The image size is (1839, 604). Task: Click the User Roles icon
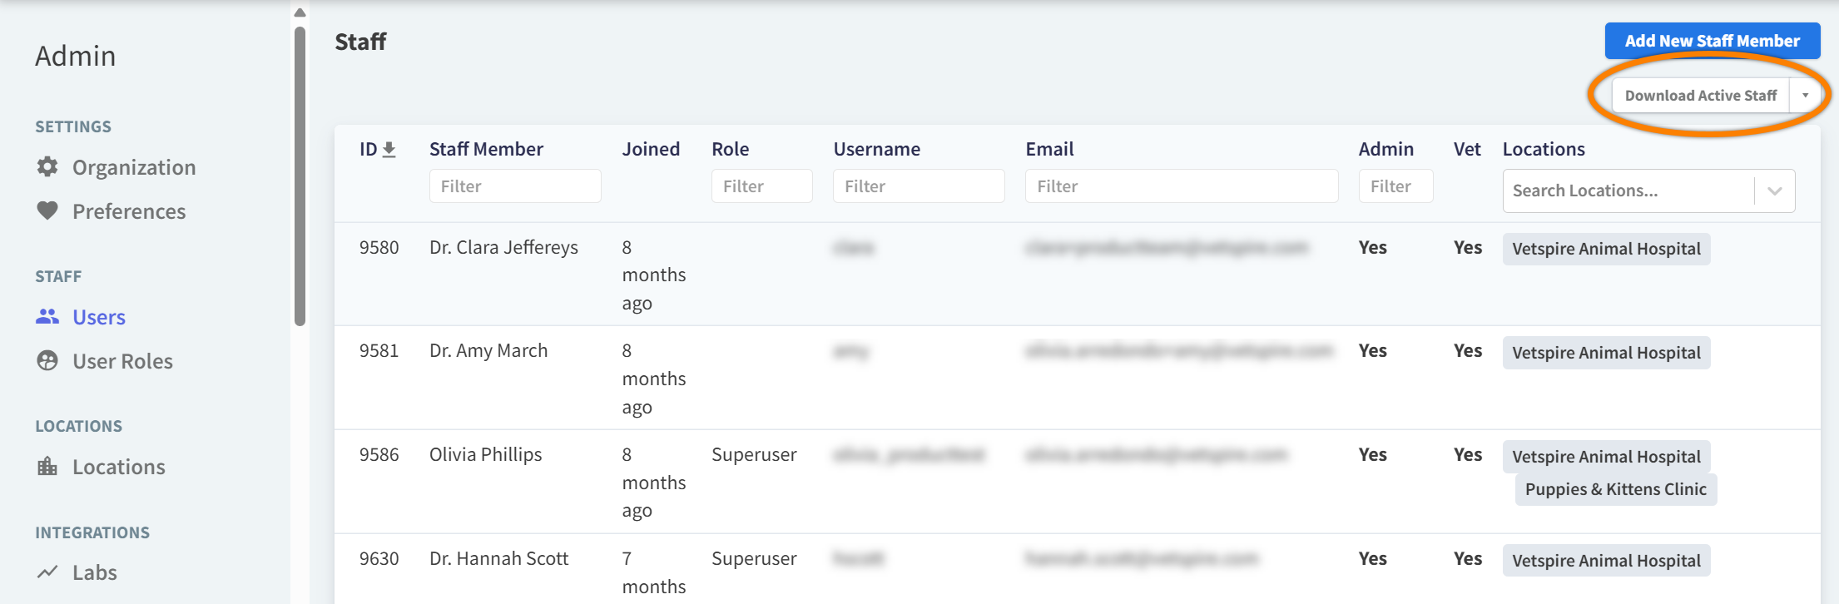47,360
